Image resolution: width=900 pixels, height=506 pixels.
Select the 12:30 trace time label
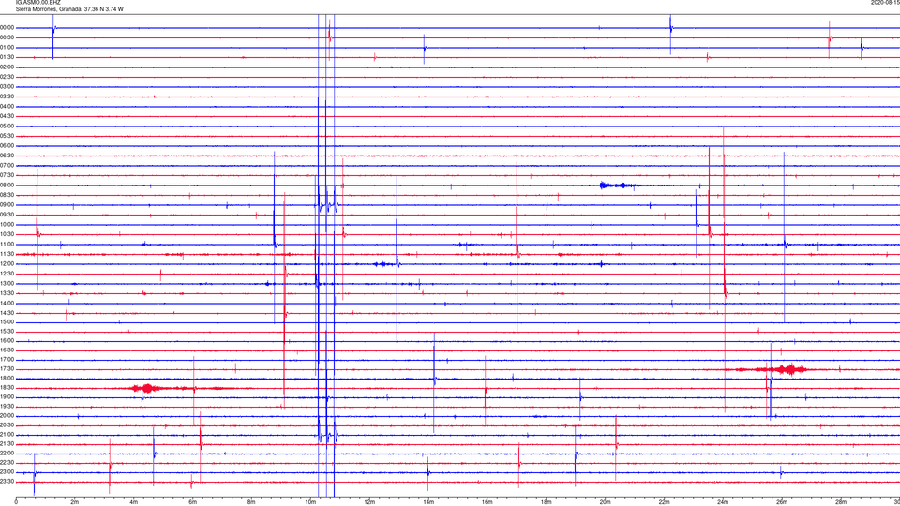point(7,274)
